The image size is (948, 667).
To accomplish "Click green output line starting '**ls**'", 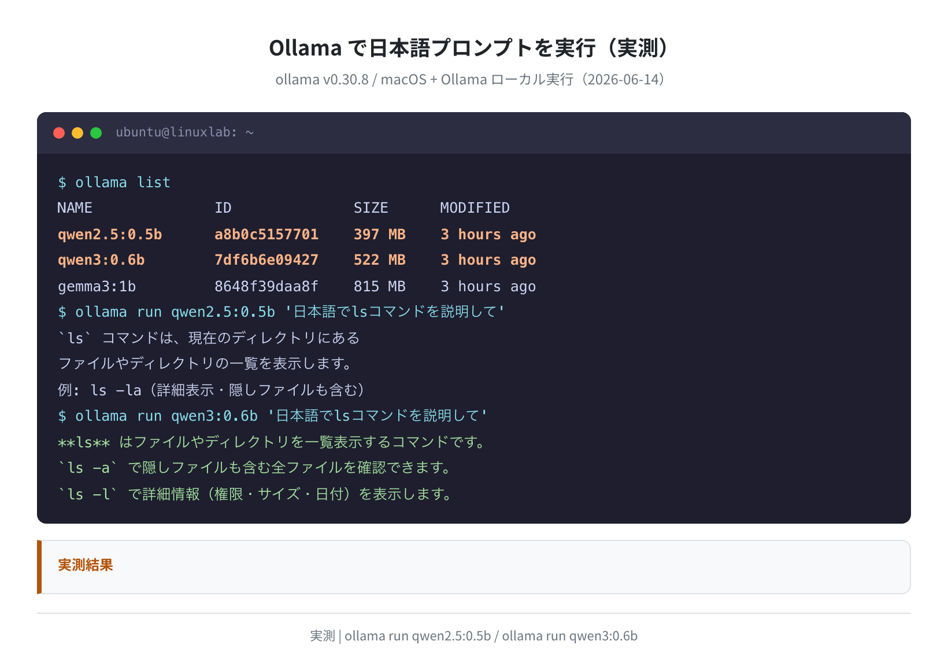I will tap(272, 442).
